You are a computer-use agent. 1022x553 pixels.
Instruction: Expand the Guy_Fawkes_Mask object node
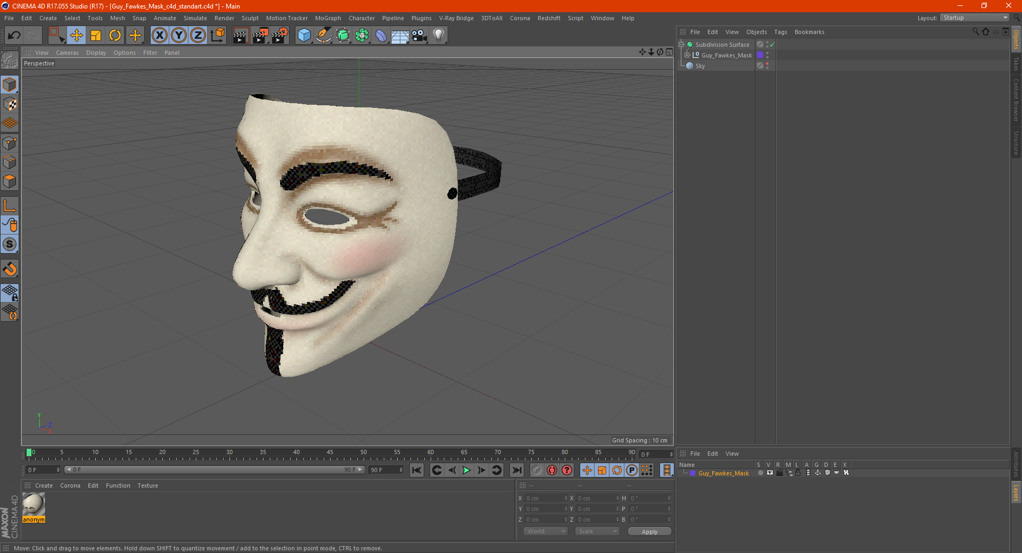pyautogui.click(x=687, y=55)
